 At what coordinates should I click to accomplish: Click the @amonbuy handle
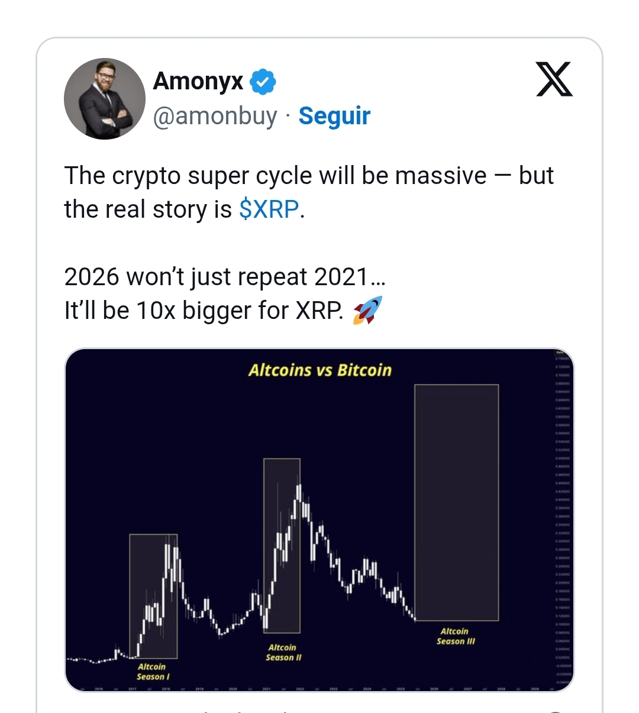(x=215, y=116)
